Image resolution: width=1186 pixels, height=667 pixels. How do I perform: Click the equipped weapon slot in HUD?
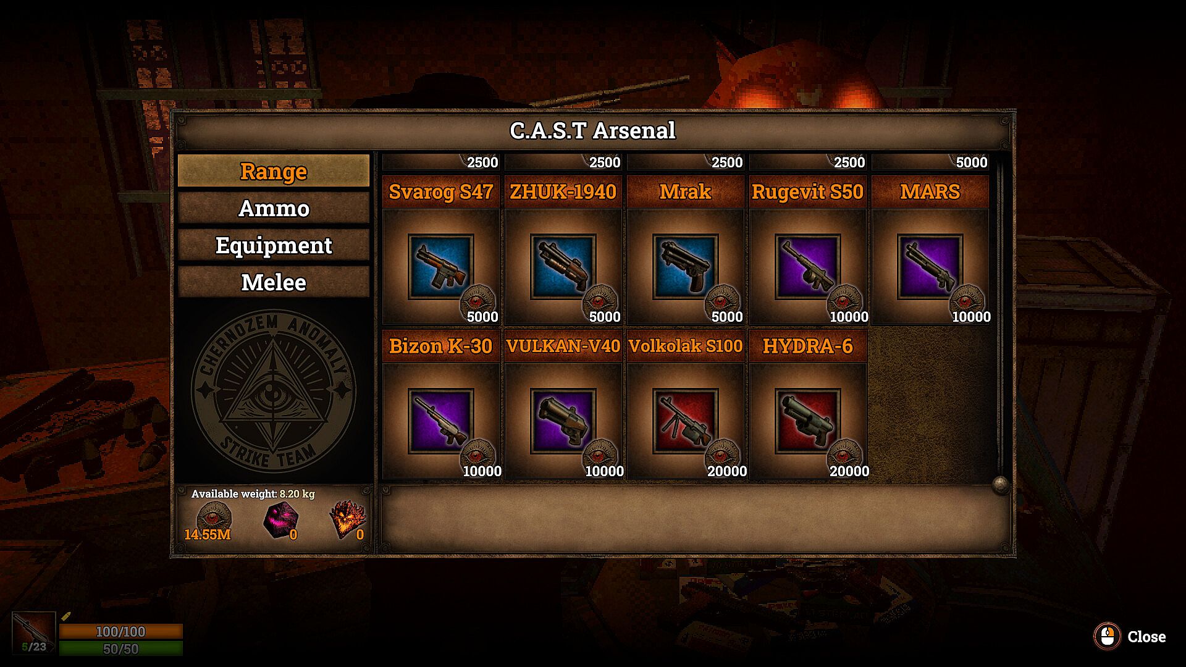34,633
